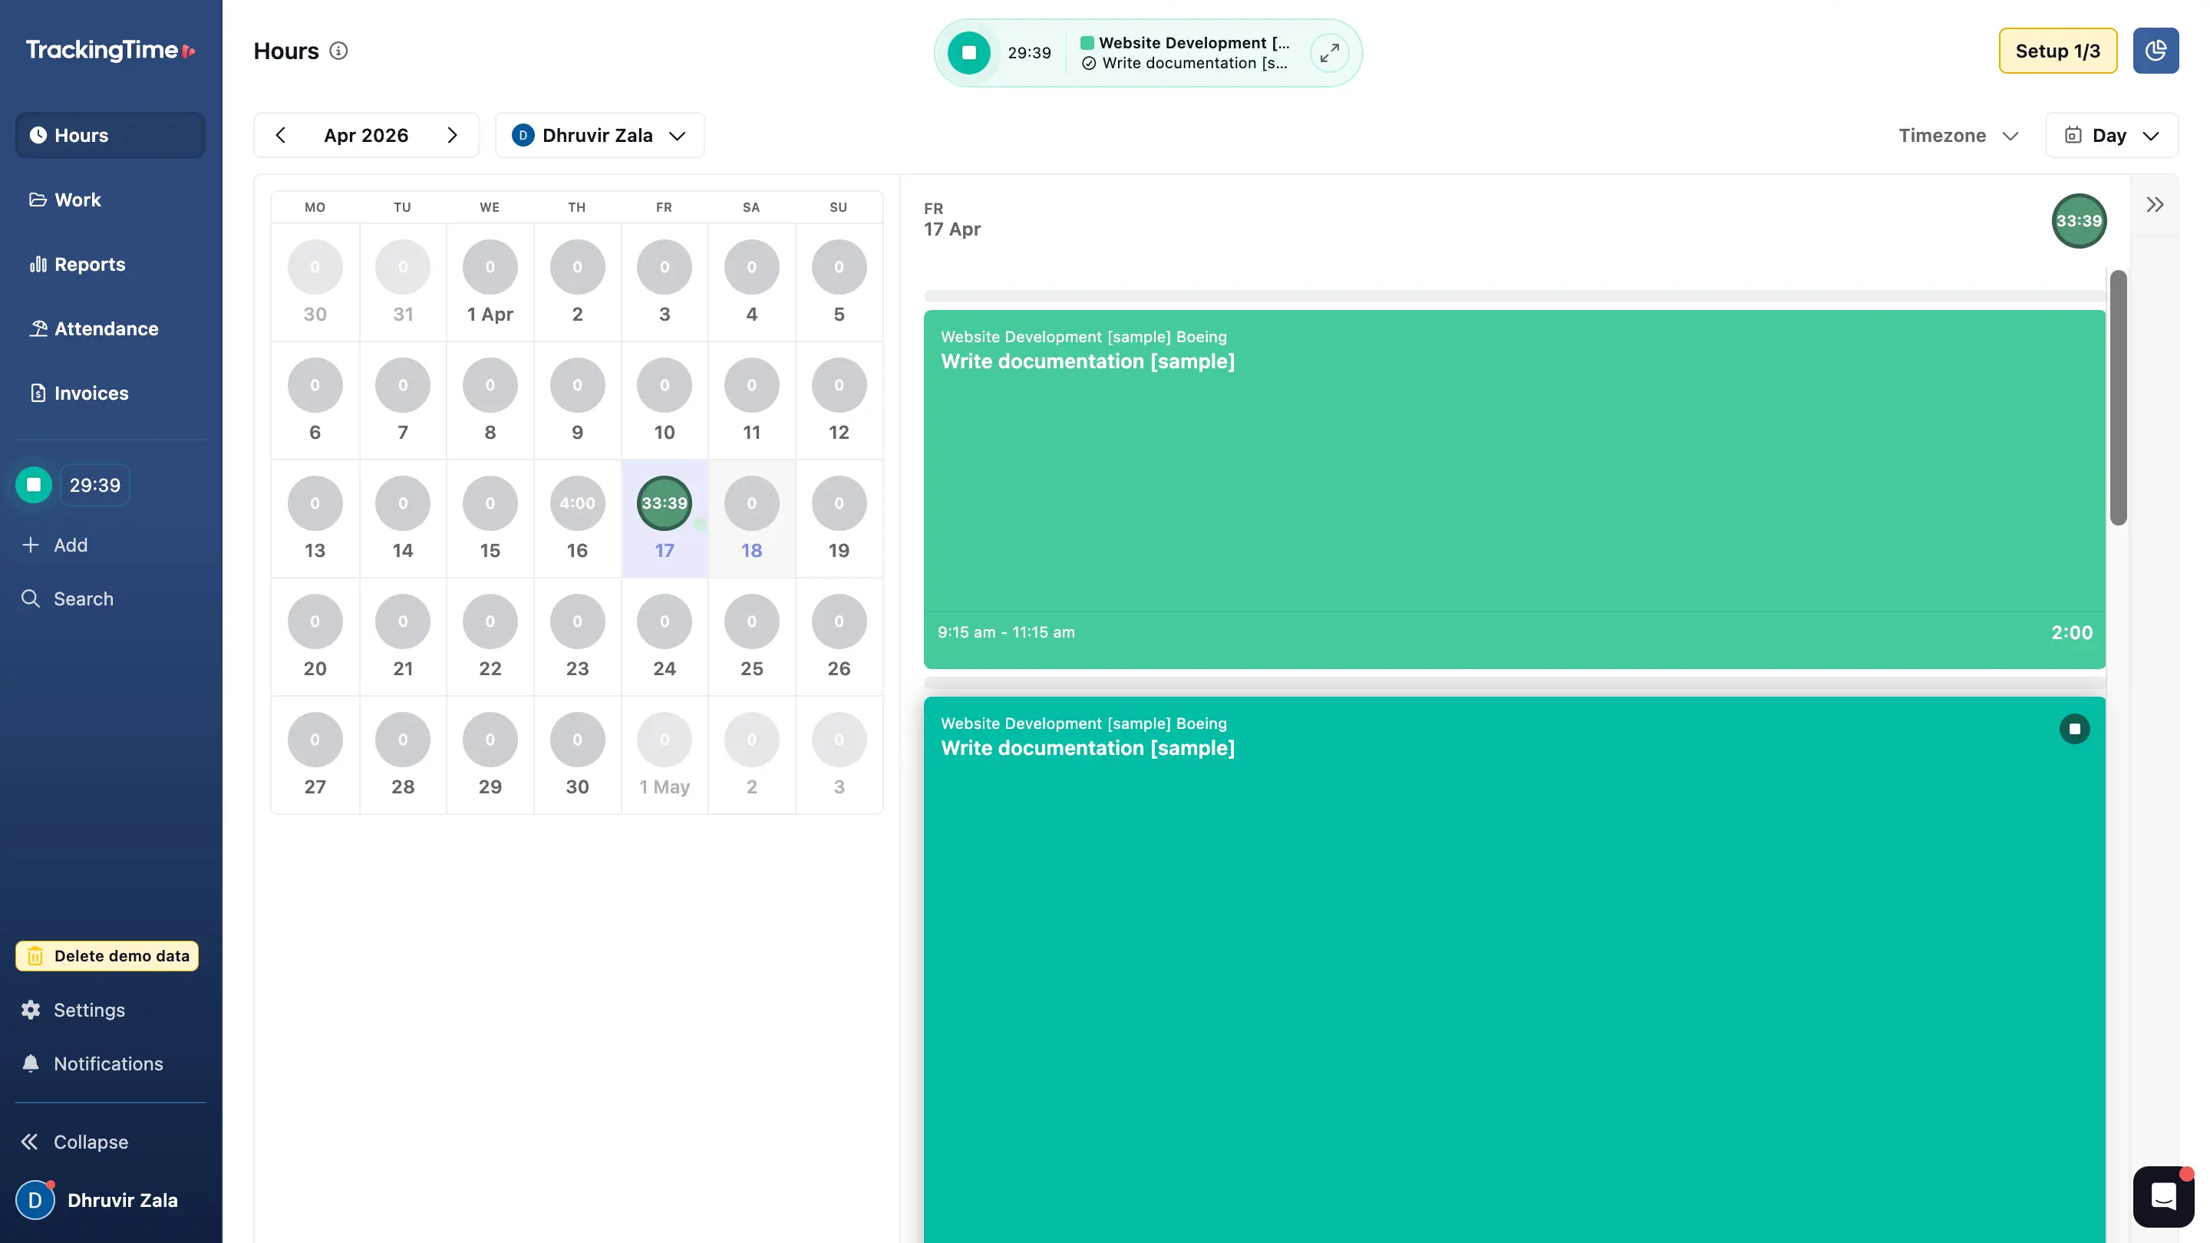Click the Search magnifier in sidebar
2210x1243 pixels.
coord(31,598)
